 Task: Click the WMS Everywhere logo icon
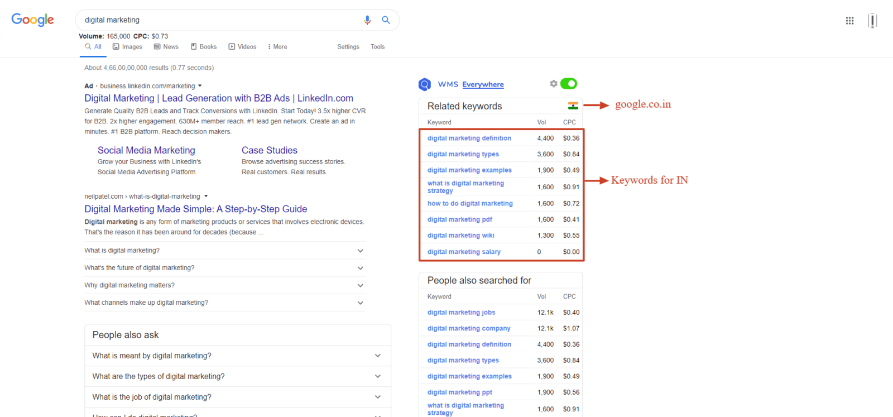click(x=425, y=84)
